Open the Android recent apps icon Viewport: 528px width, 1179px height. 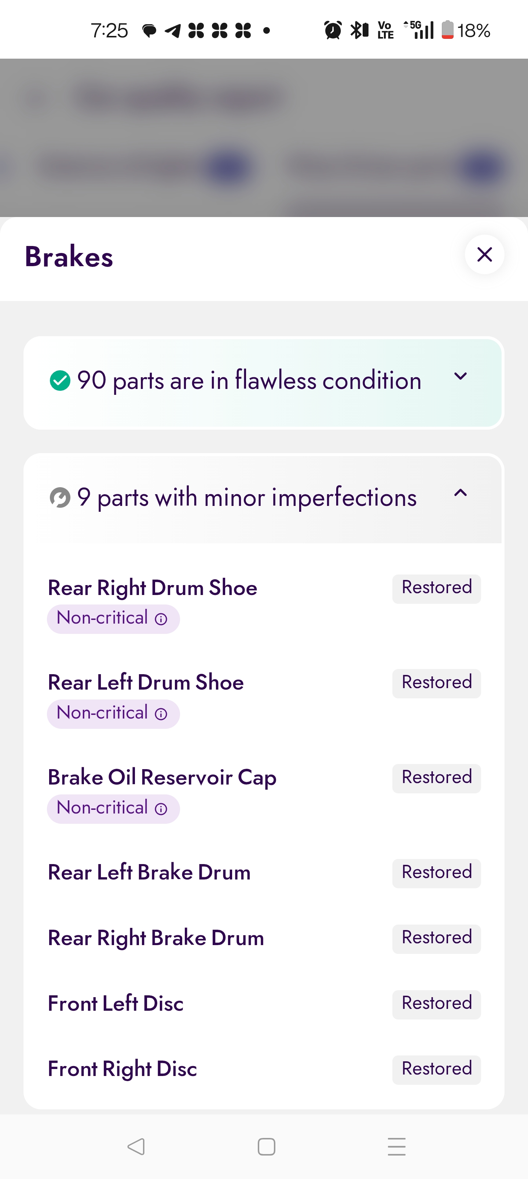pos(396,1146)
